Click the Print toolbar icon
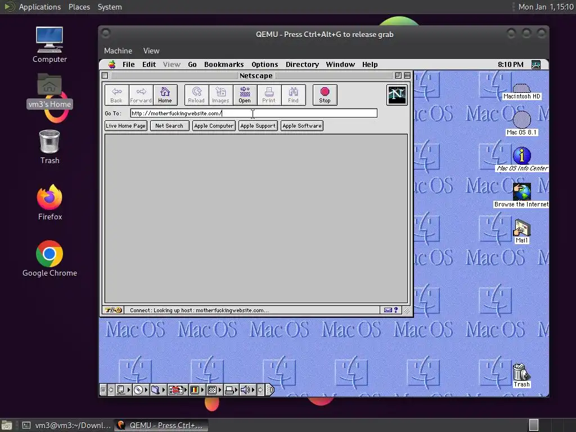The width and height of the screenshot is (576, 432). (x=269, y=95)
